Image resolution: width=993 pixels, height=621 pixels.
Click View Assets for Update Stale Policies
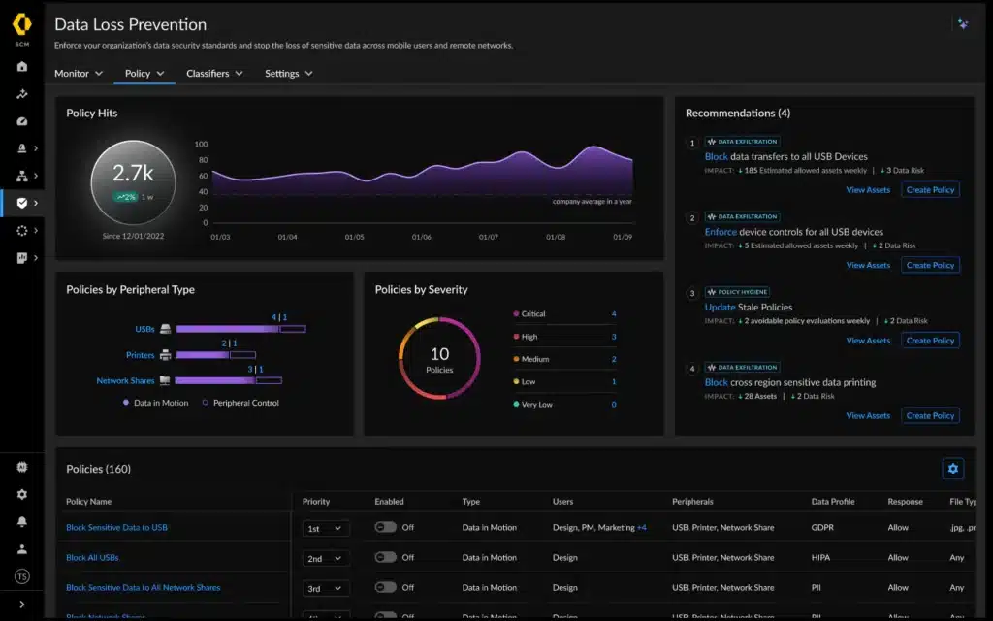click(868, 341)
